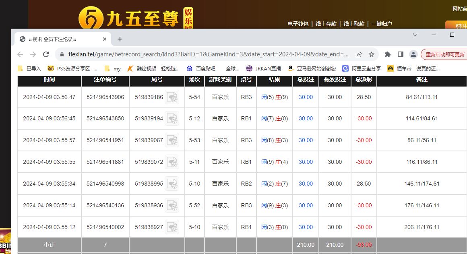Open JRKAN直播 bookmark

264,69
